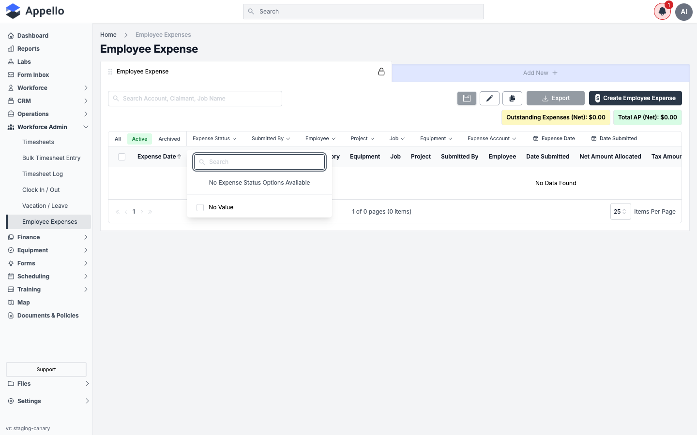Open the Employee filter dropdown
697x435 pixels.
tap(320, 139)
